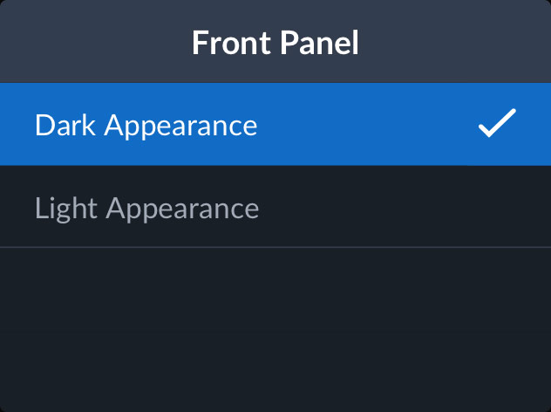This screenshot has width=551, height=412.
Task: Click the word "Panel" in the header
Action: (x=319, y=42)
